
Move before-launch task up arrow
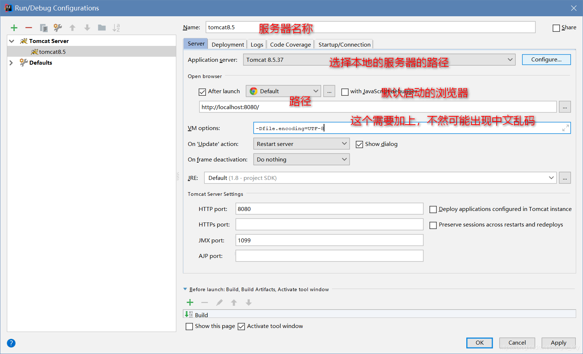point(234,302)
